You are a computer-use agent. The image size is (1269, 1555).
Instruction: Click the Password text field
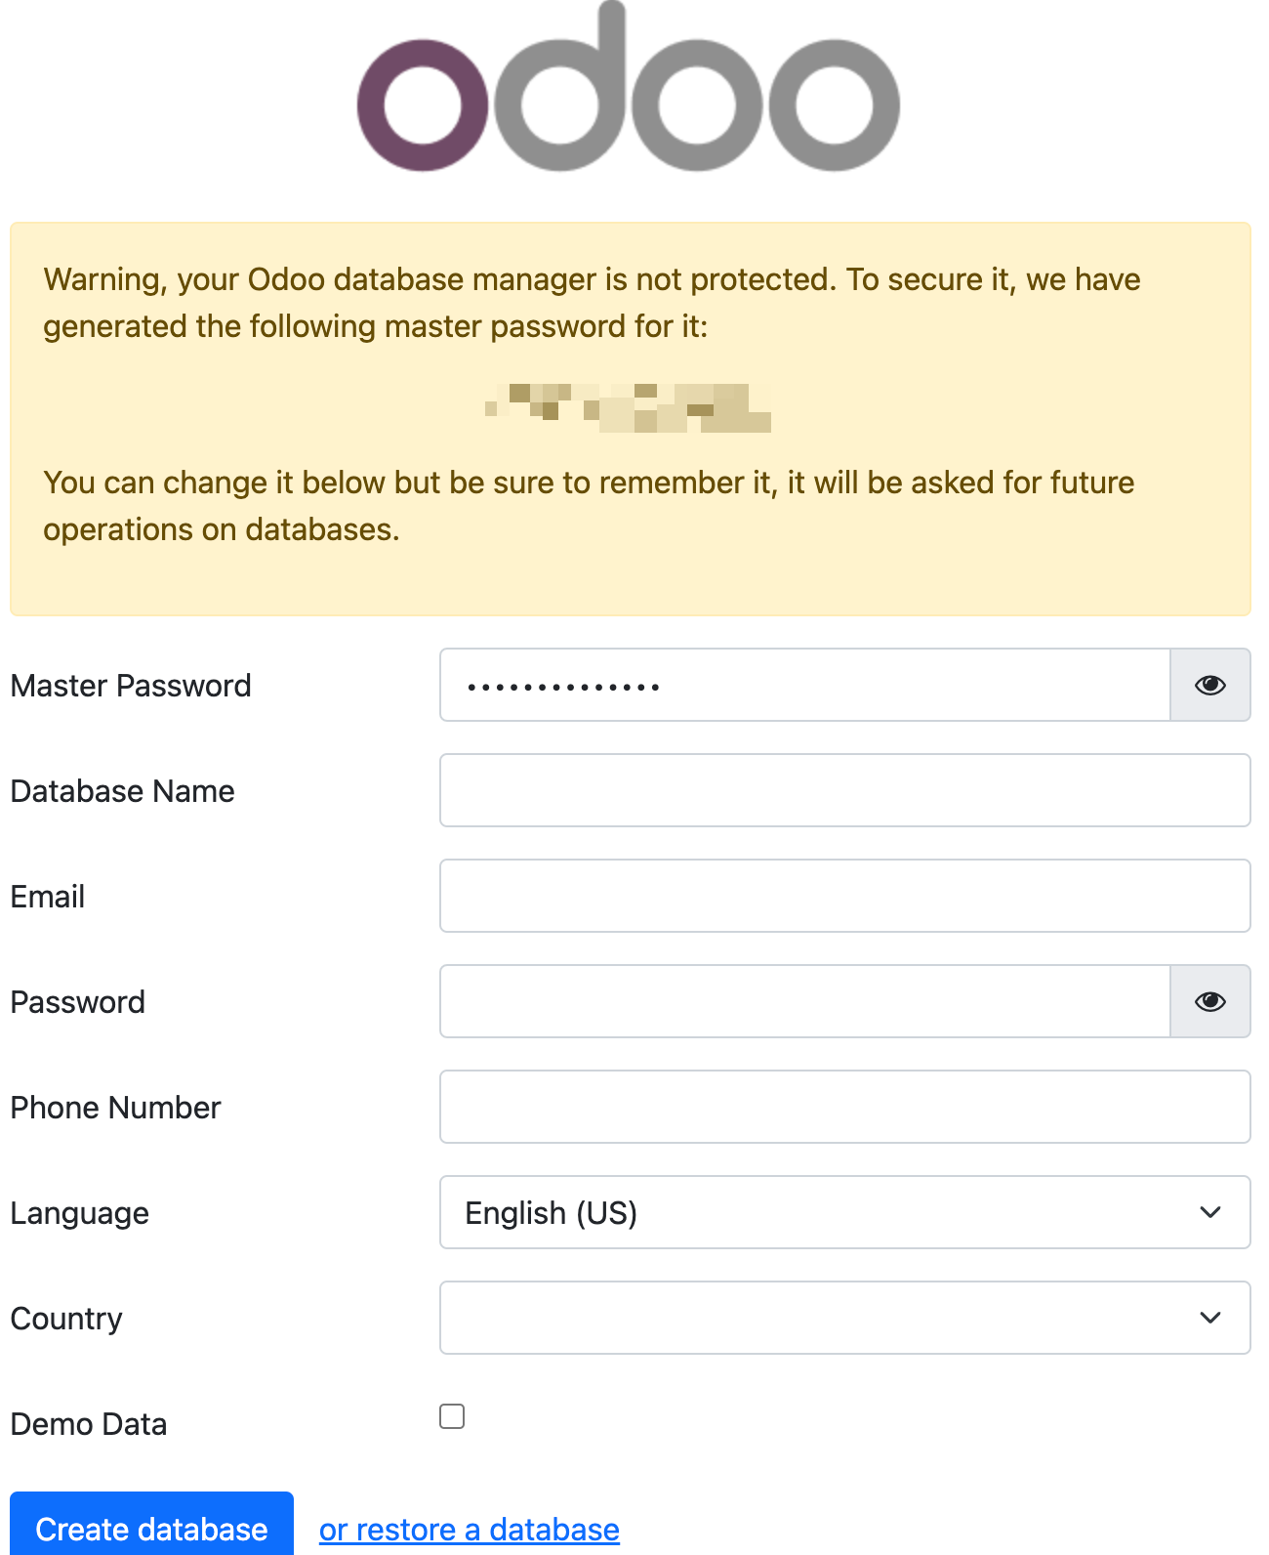pos(804,1002)
